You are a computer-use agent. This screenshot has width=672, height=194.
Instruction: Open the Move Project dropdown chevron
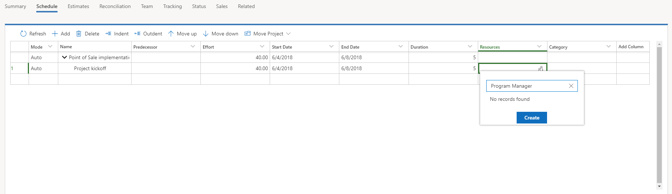[288, 34]
